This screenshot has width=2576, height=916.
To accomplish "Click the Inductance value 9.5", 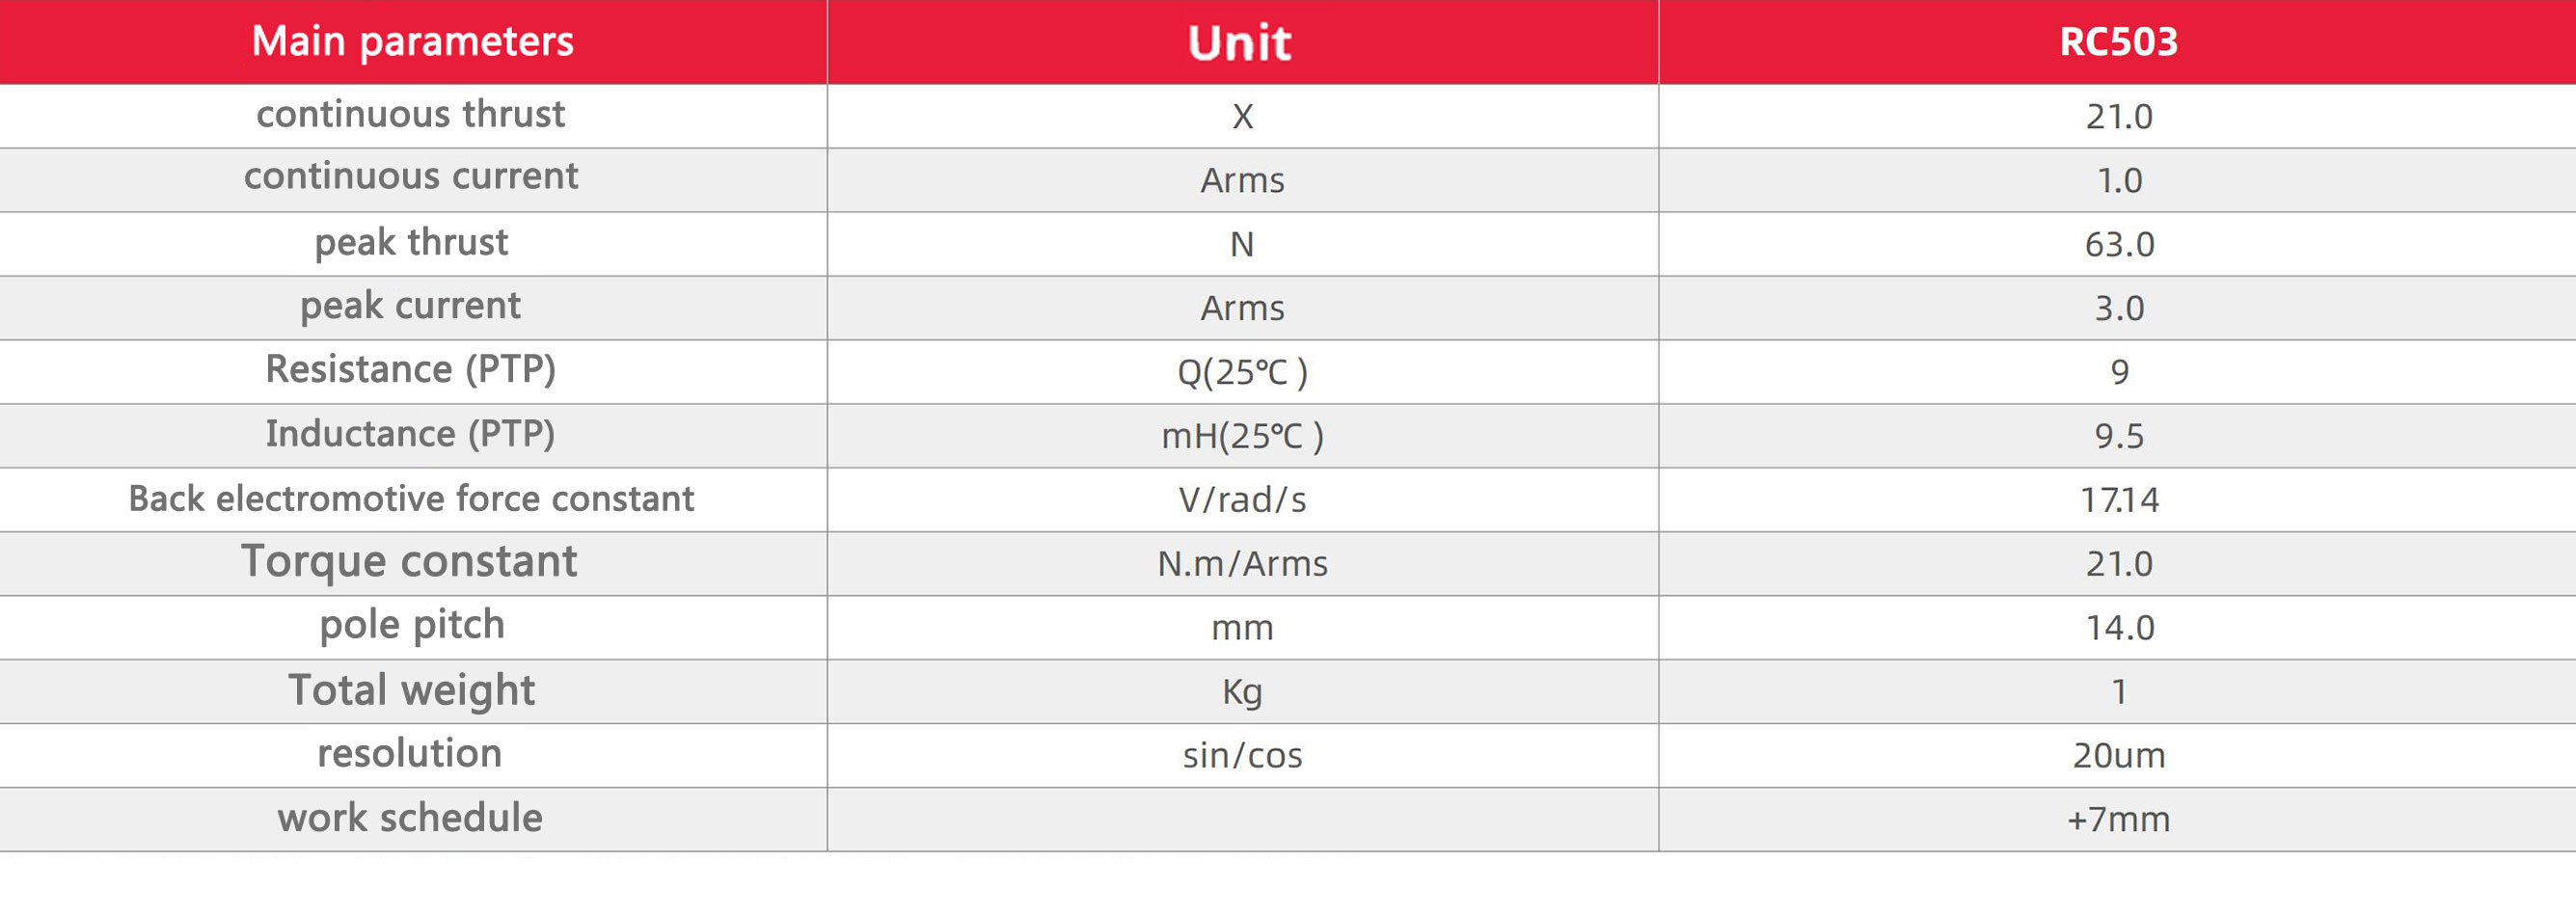I will [2118, 436].
